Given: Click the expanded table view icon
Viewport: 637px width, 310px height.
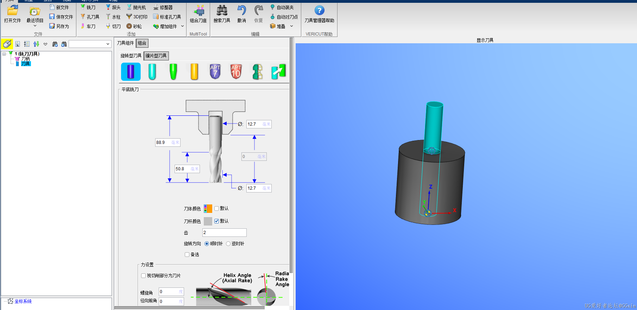Looking at the screenshot, I should [x=27, y=44].
